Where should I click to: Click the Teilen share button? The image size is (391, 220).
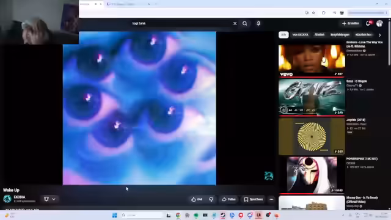(x=228, y=199)
